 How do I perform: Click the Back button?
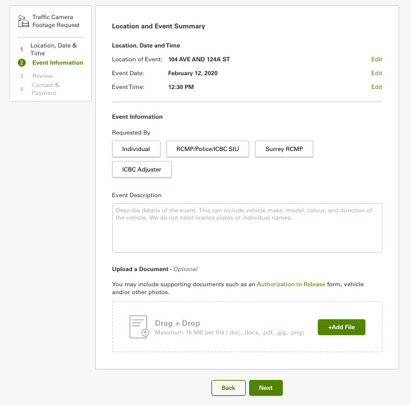pyautogui.click(x=228, y=388)
